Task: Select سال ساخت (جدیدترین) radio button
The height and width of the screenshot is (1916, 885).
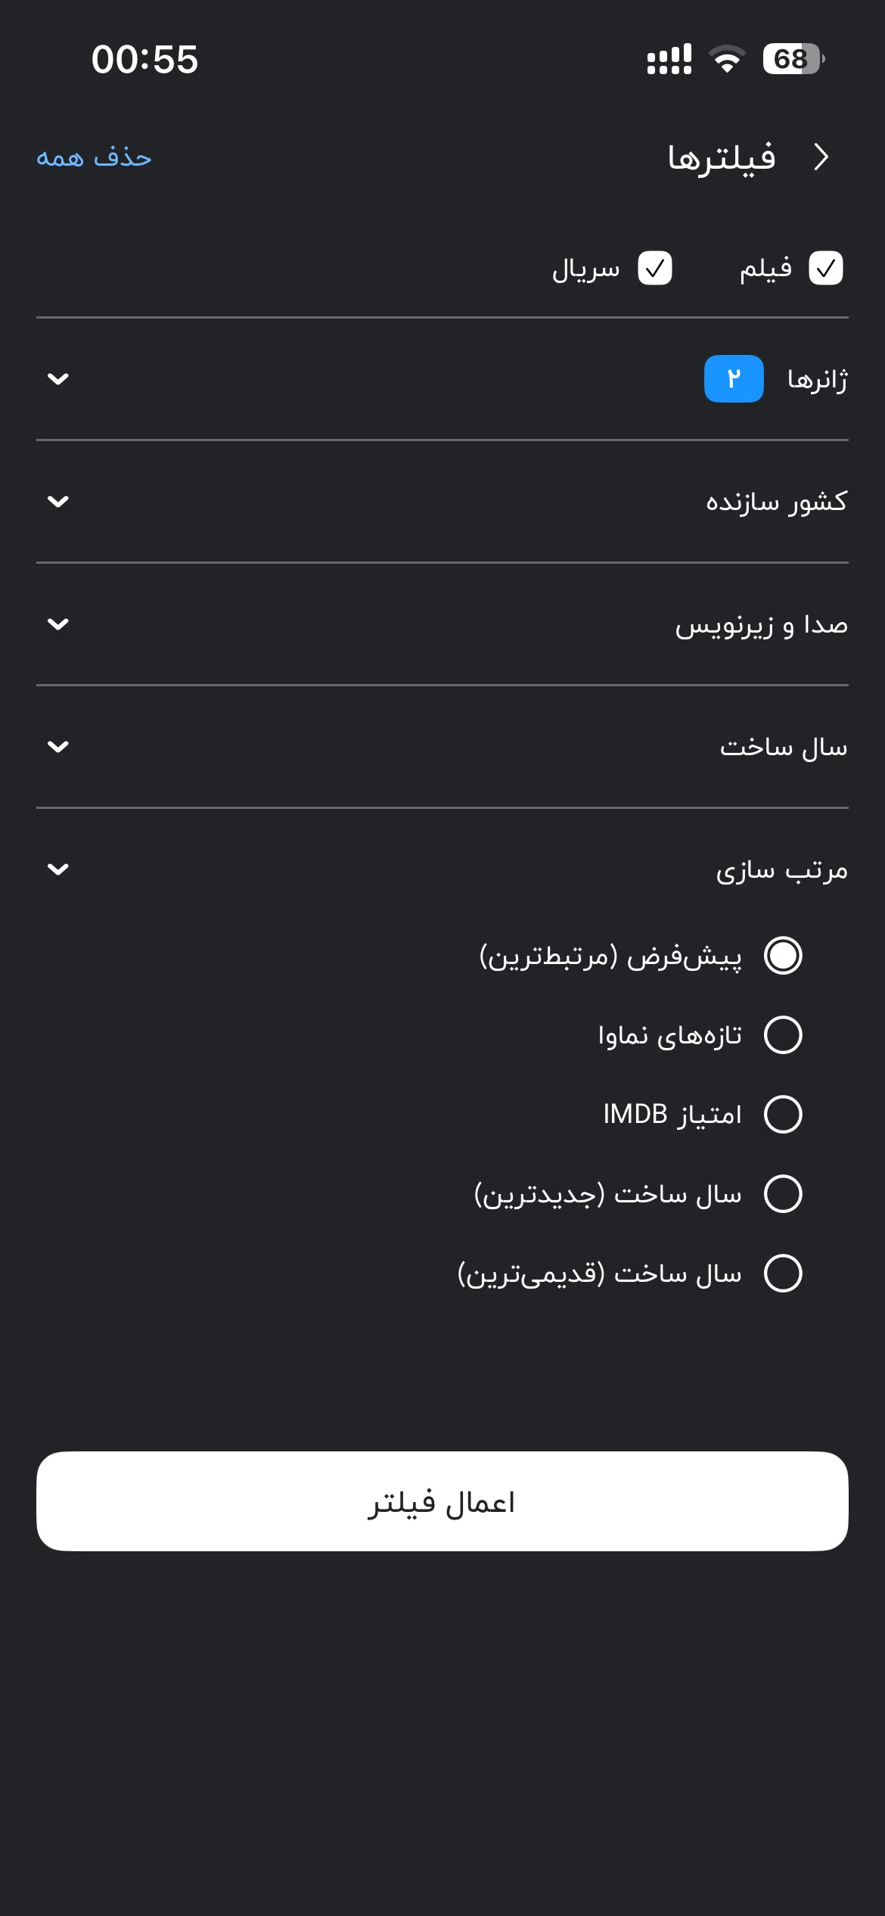Action: click(x=783, y=1193)
